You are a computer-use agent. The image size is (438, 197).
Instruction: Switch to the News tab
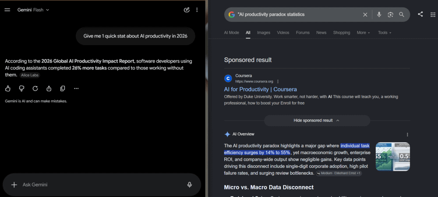[321, 33]
